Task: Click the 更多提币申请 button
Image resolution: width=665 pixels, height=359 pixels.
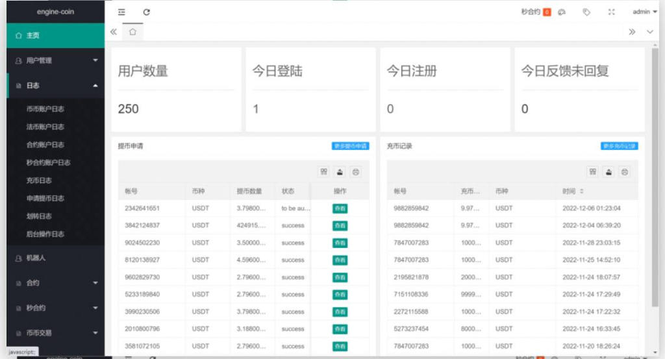Action: click(x=350, y=146)
